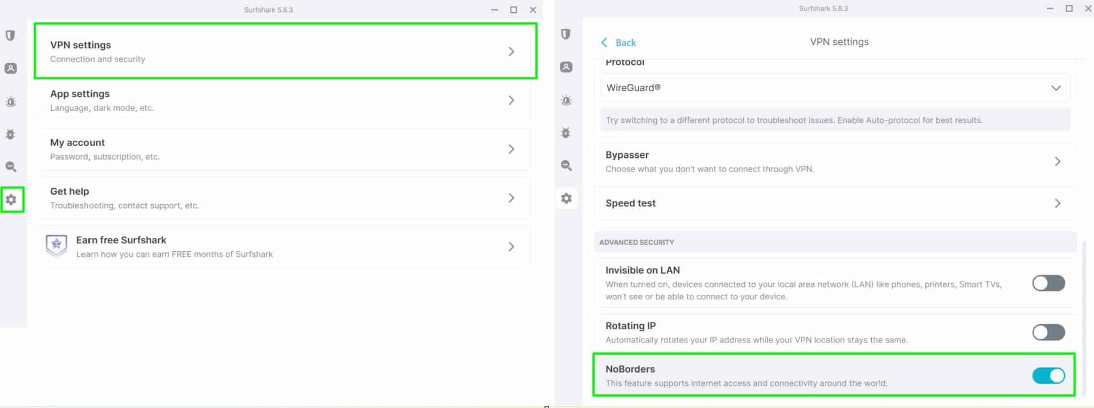
Task: Click "Password, subscription, etc." subtitle
Action: pyautogui.click(x=105, y=157)
